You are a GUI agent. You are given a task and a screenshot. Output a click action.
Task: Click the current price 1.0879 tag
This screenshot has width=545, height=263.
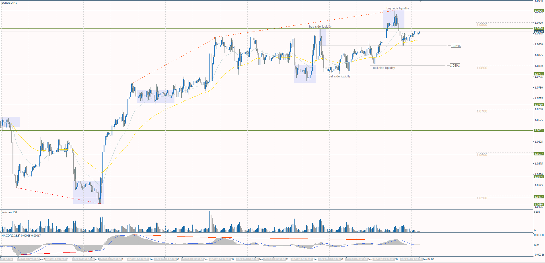(539, 32)
